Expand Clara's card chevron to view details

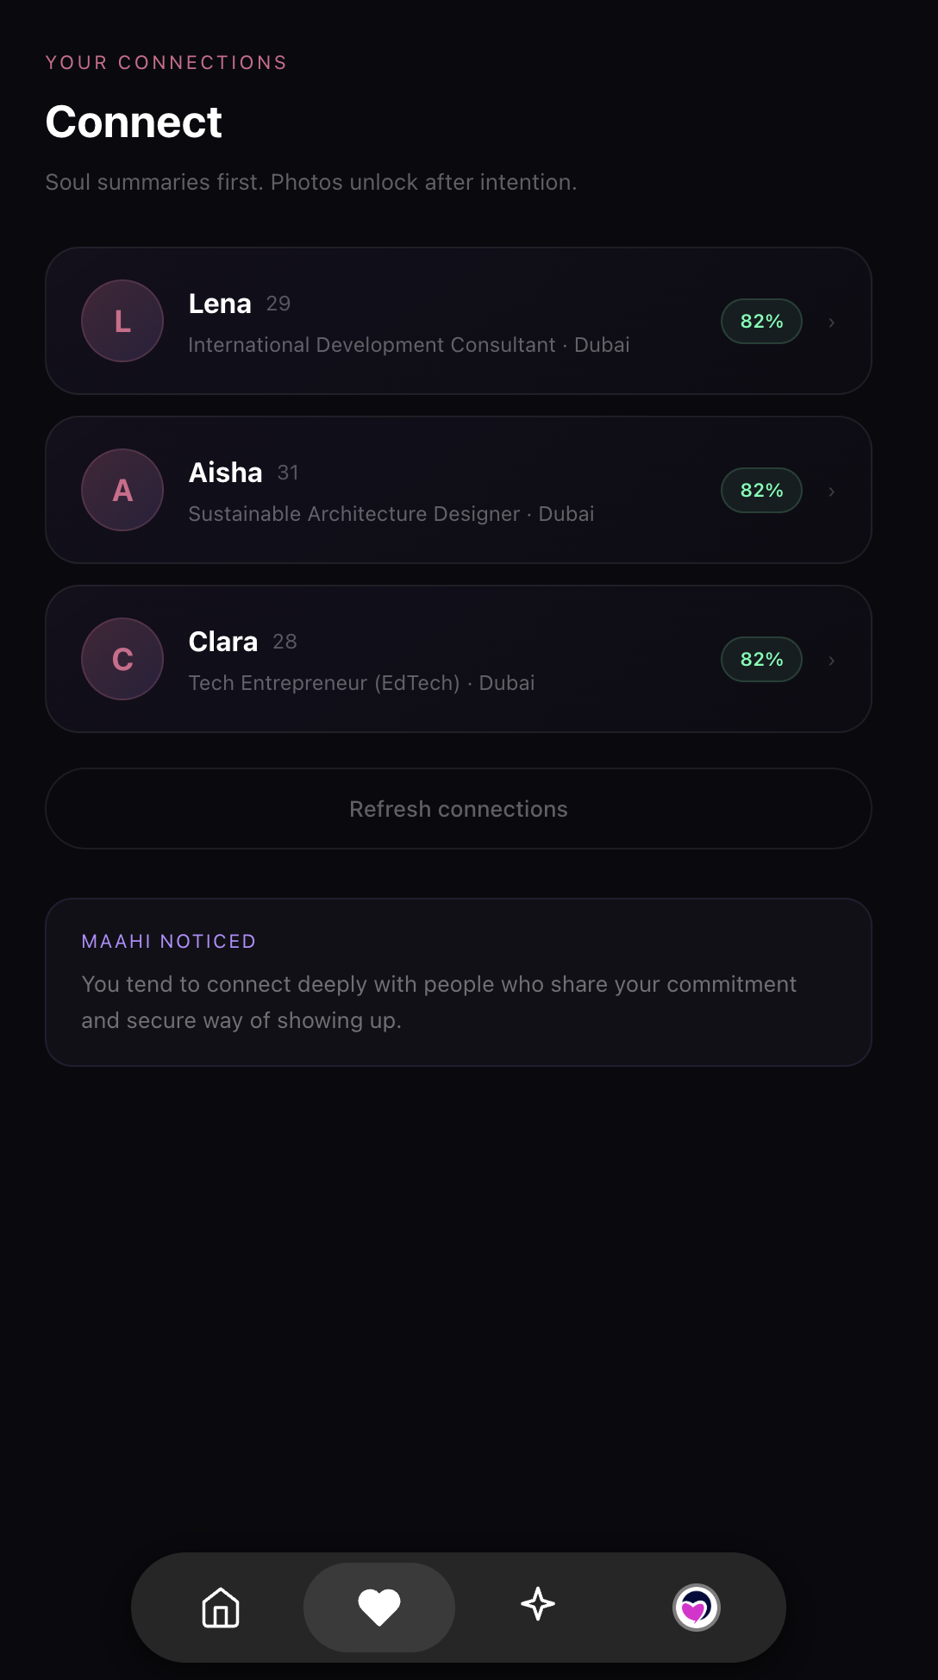point(831,659)
